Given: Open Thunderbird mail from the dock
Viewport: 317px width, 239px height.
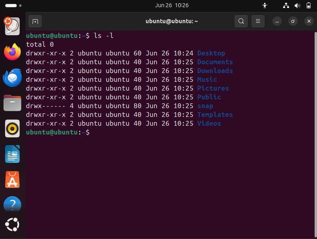Looking at the screenshot, I should point(12,77).
